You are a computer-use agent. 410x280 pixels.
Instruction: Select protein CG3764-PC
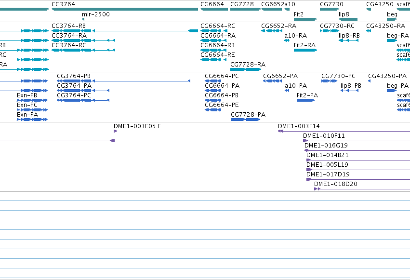click(83, 100)
